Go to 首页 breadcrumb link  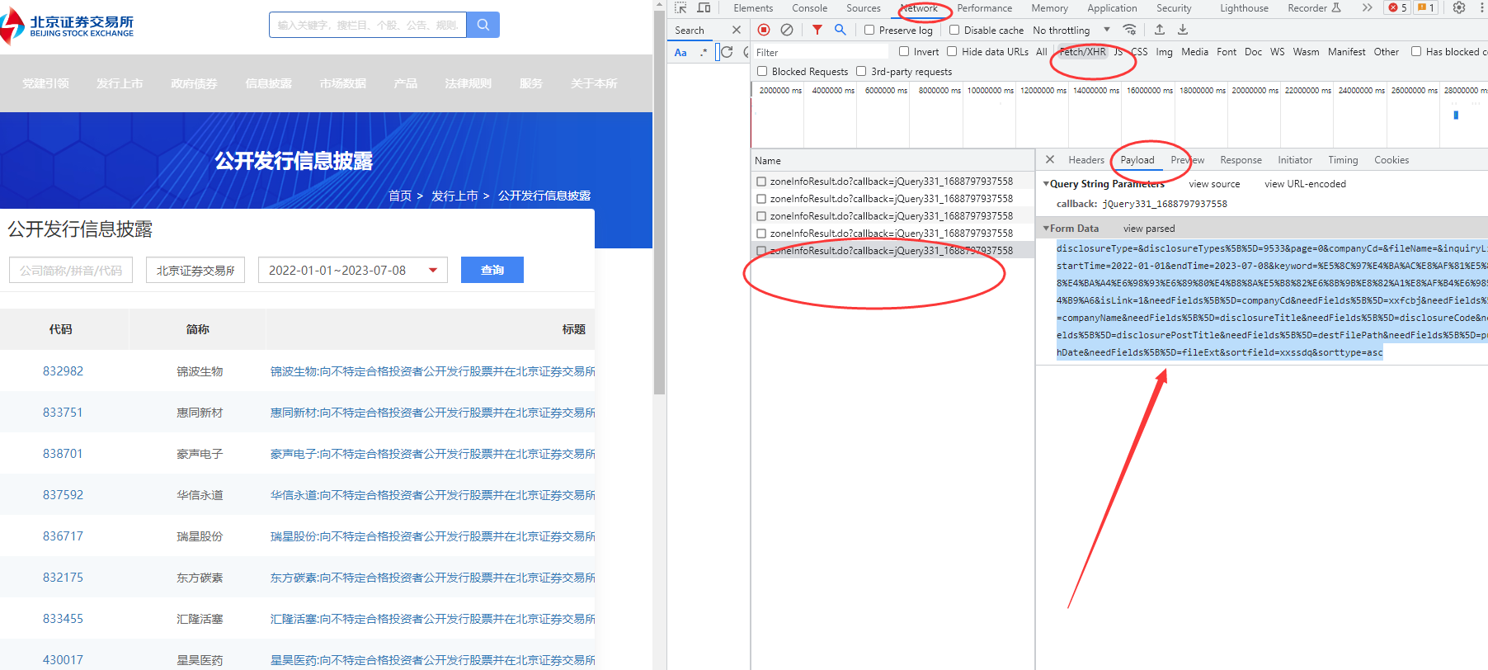(400, 196)
